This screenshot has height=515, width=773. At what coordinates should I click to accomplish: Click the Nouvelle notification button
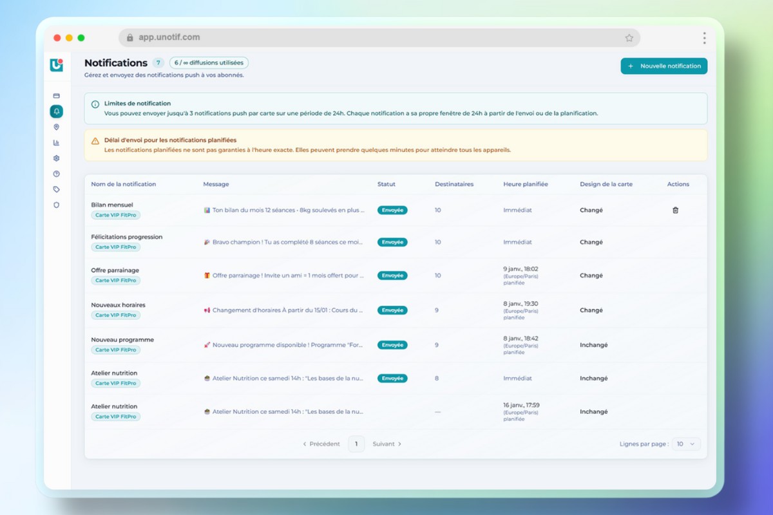[x=663, y=66]
